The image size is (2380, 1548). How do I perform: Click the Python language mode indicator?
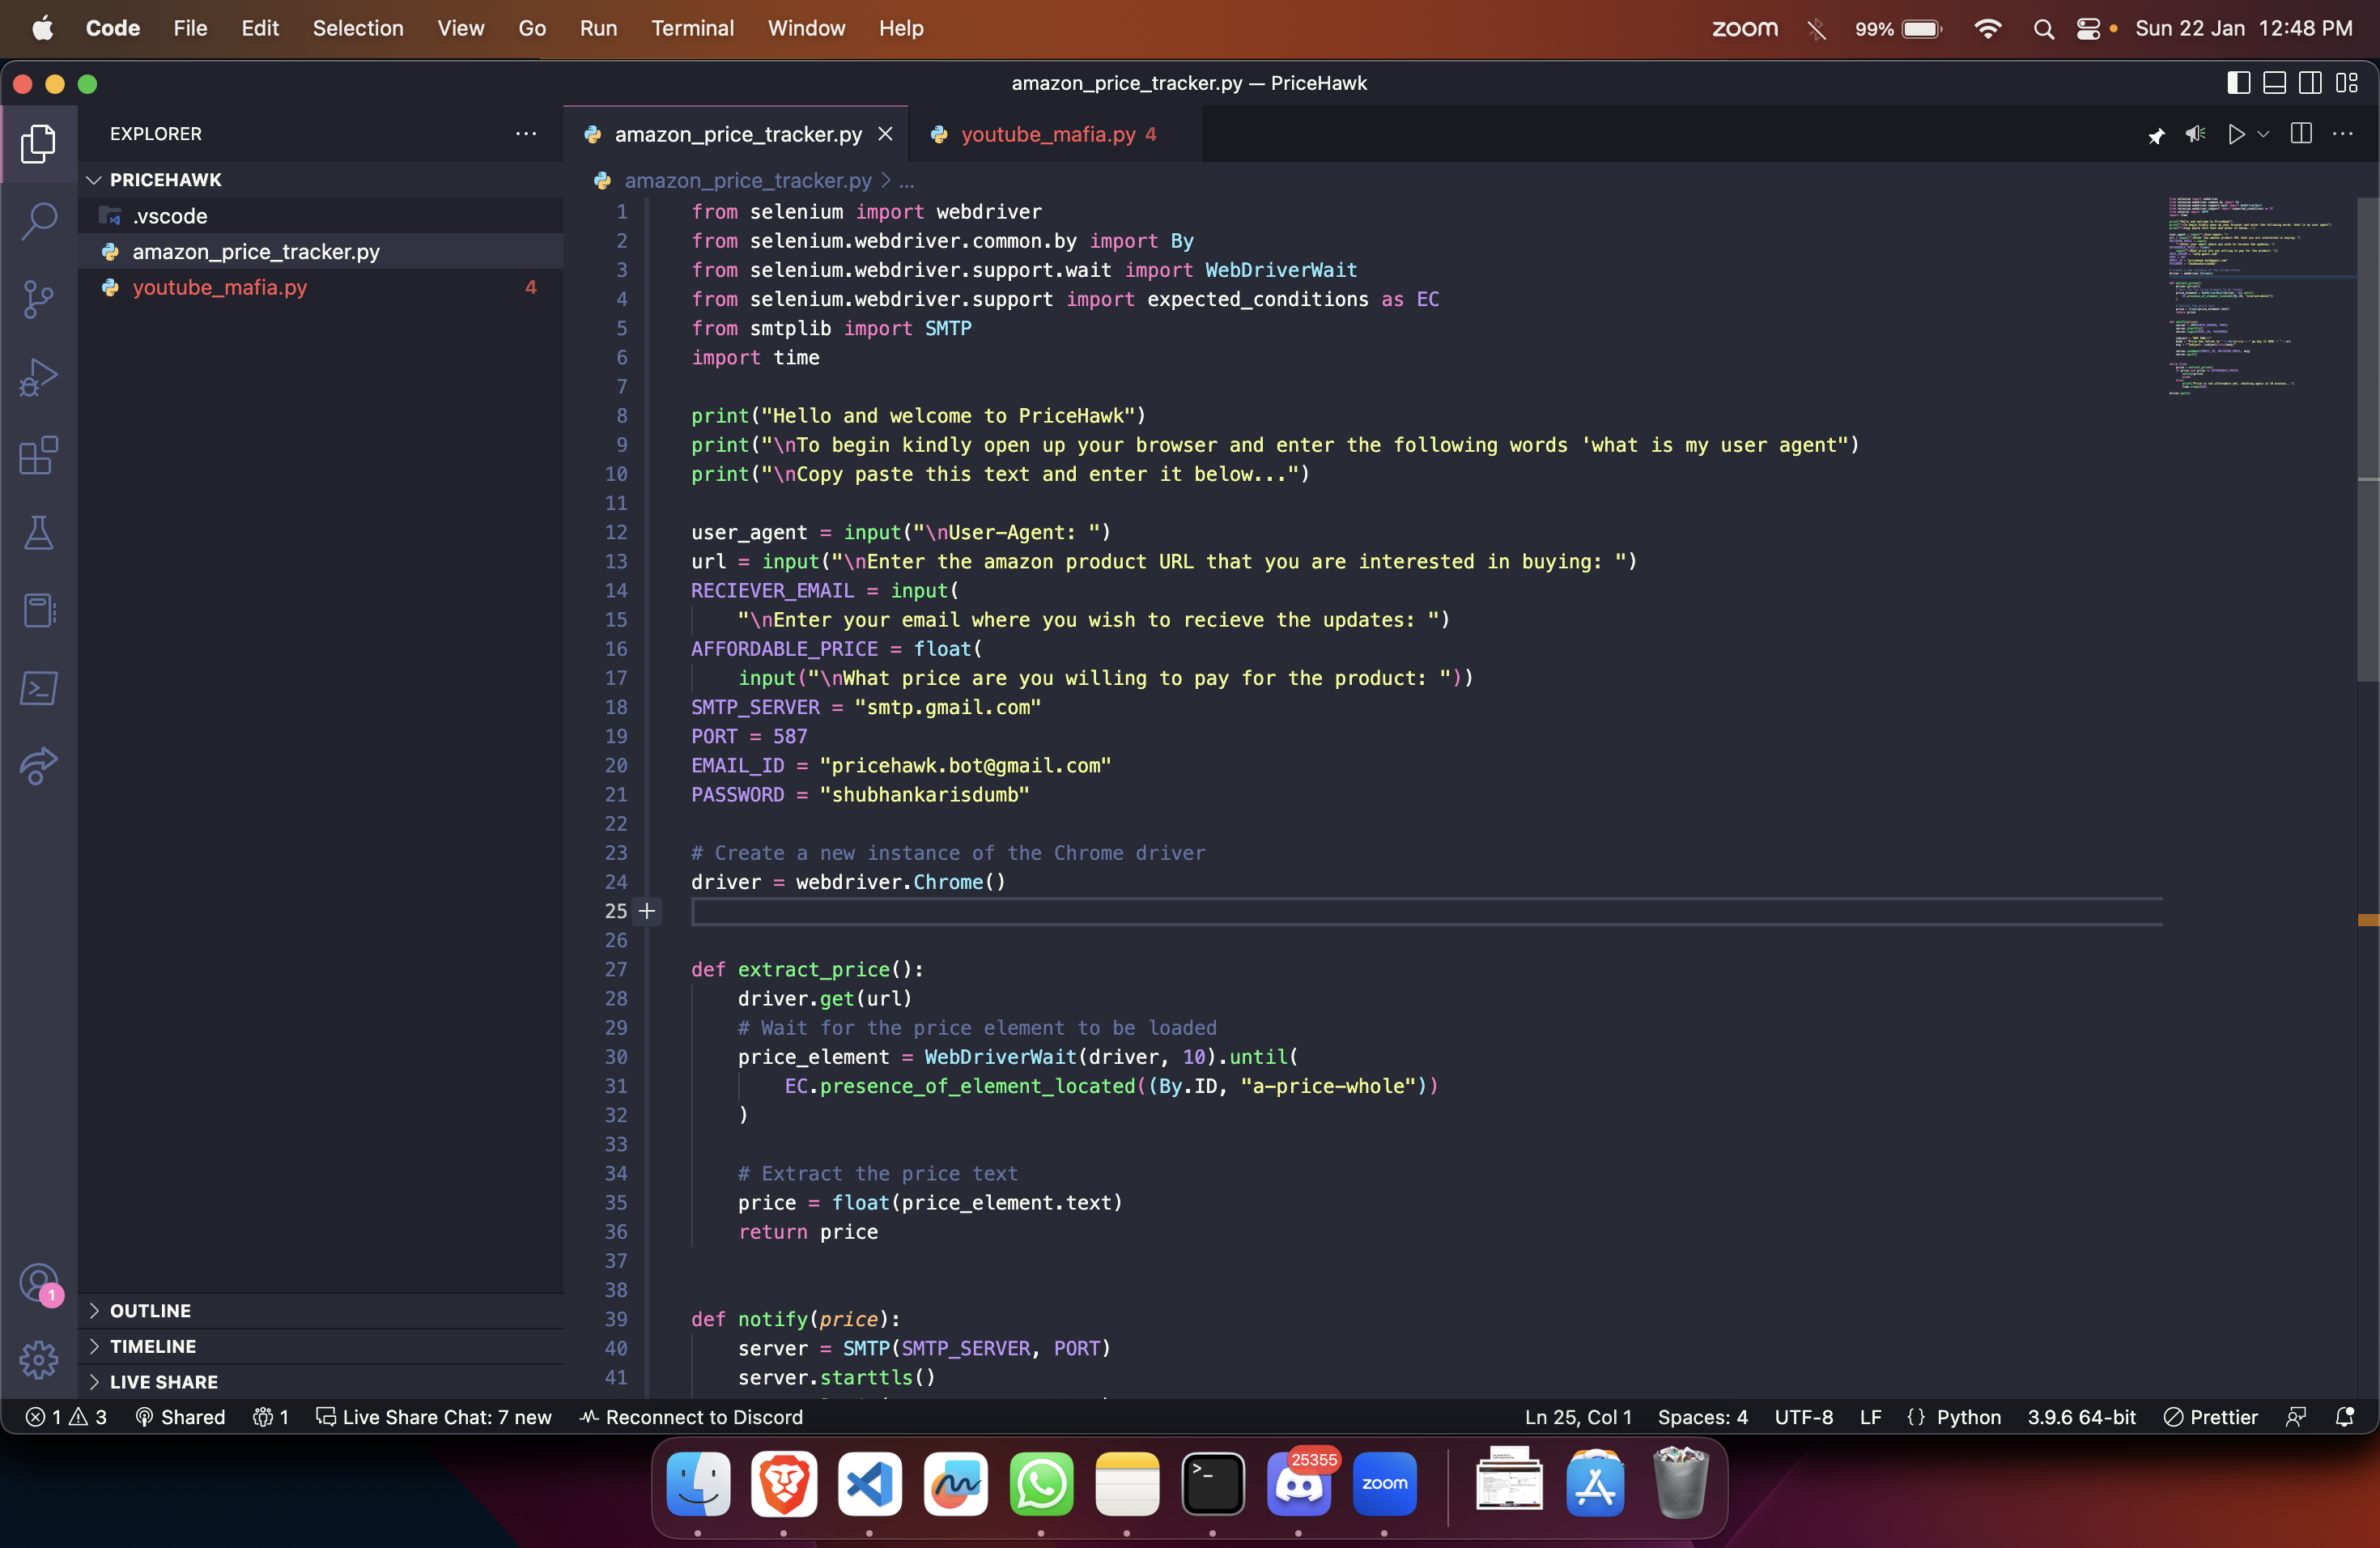pos(1968,1417)
